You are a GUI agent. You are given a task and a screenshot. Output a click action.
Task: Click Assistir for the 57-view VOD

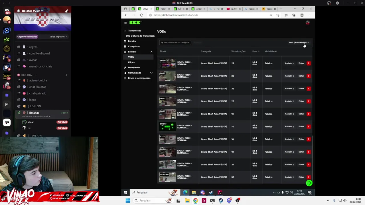coord(289,177)
